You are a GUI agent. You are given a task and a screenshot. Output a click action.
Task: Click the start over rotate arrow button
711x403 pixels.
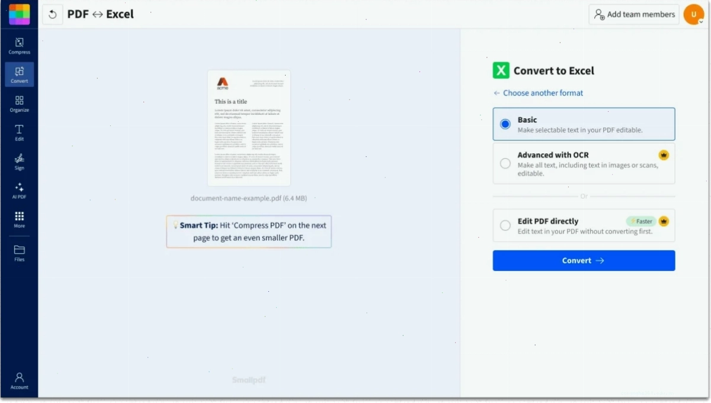tap(53, 14)
